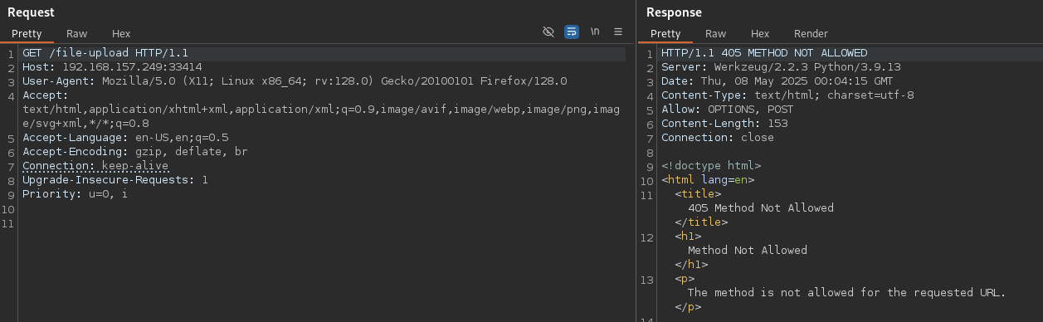Toggle the \n show newline characters button
The width and height of the screenshot is (1043, 322).
595,32
